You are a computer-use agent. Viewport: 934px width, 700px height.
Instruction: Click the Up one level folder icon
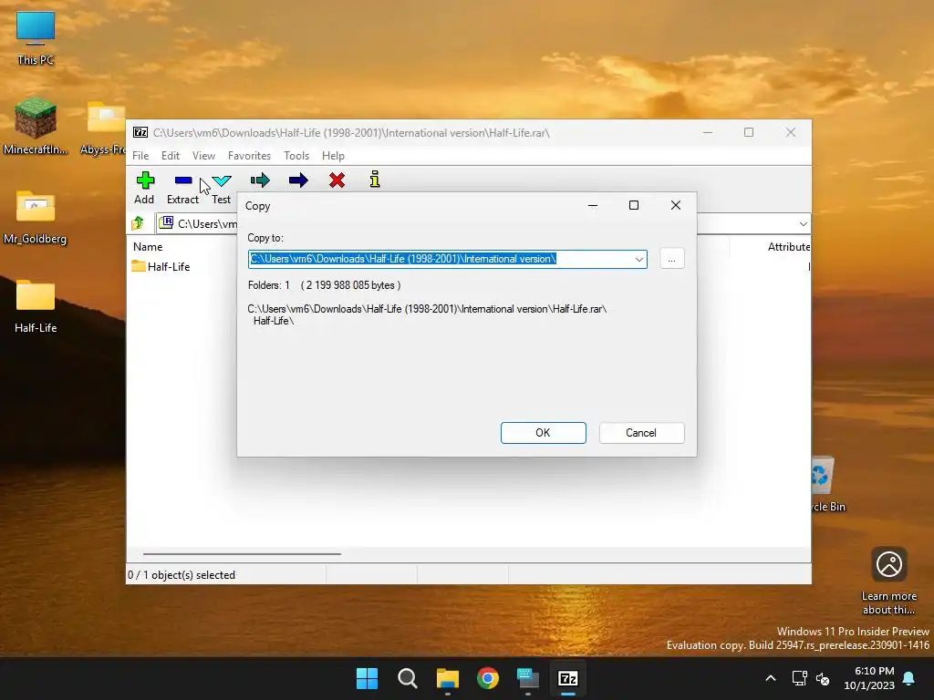pos(139,223)
